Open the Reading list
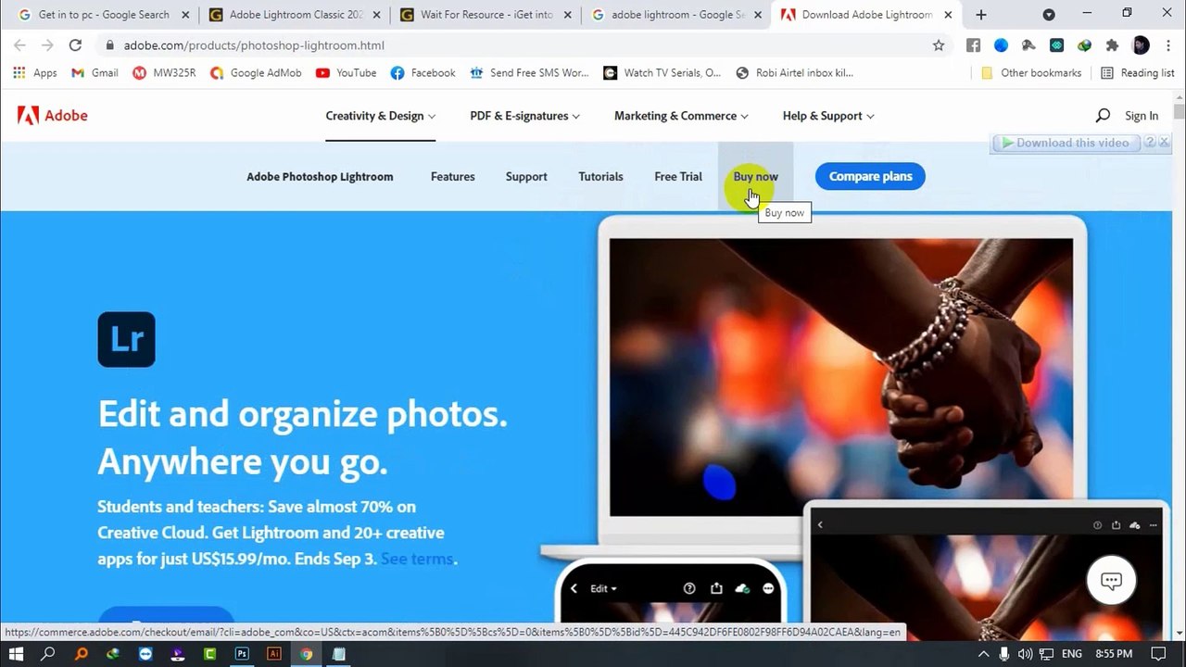The height and width of the screenshot is (667, 1186). point(1137,73)
